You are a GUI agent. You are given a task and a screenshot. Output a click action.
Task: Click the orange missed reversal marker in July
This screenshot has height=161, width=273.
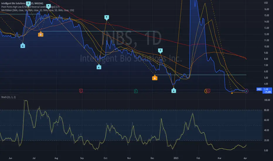[41, 34]
